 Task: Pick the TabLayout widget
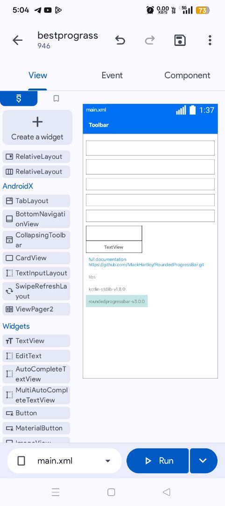36,201
